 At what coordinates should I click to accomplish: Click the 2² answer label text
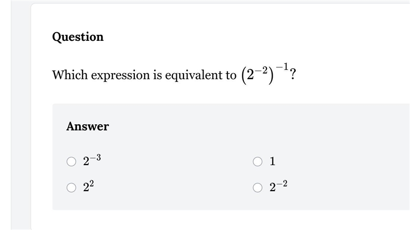(88, 186)
